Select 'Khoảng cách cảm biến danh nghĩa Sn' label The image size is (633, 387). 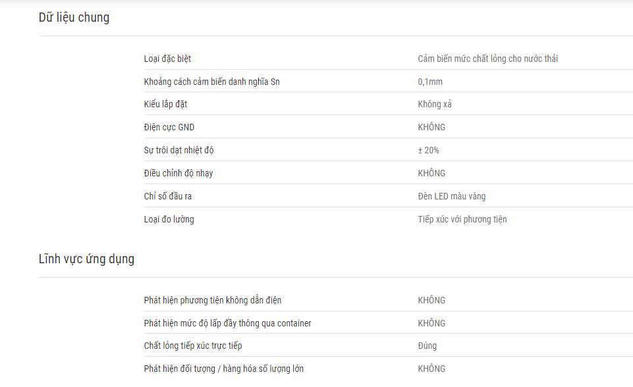click(211, 82)
